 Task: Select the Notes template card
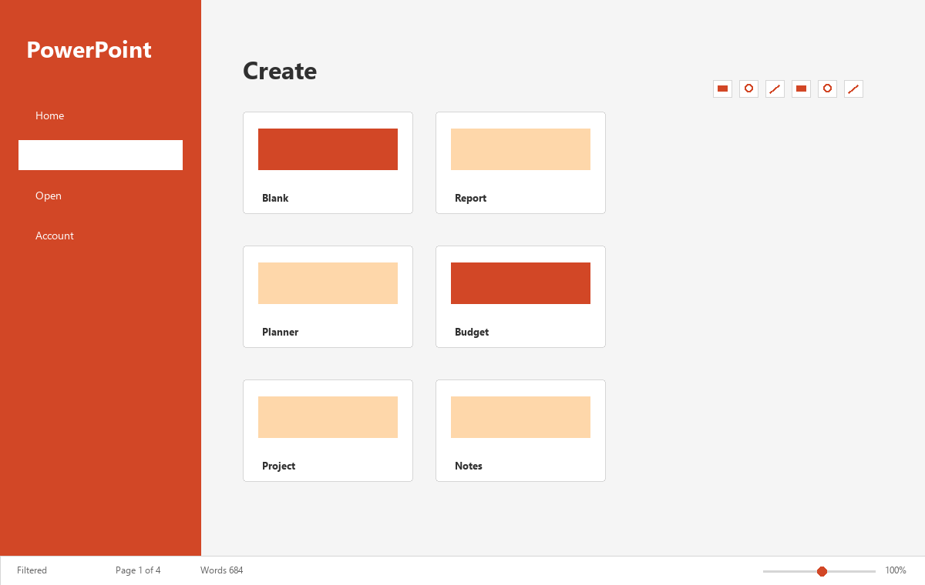(520, 430)
